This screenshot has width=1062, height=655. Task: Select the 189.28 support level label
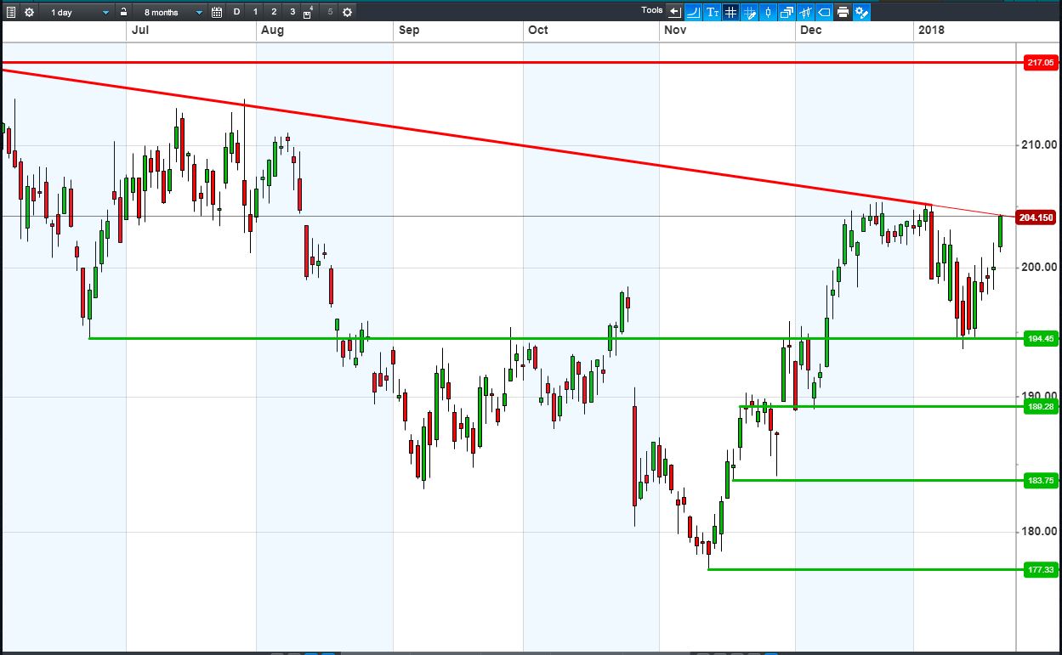click(x=1041, y=407)
